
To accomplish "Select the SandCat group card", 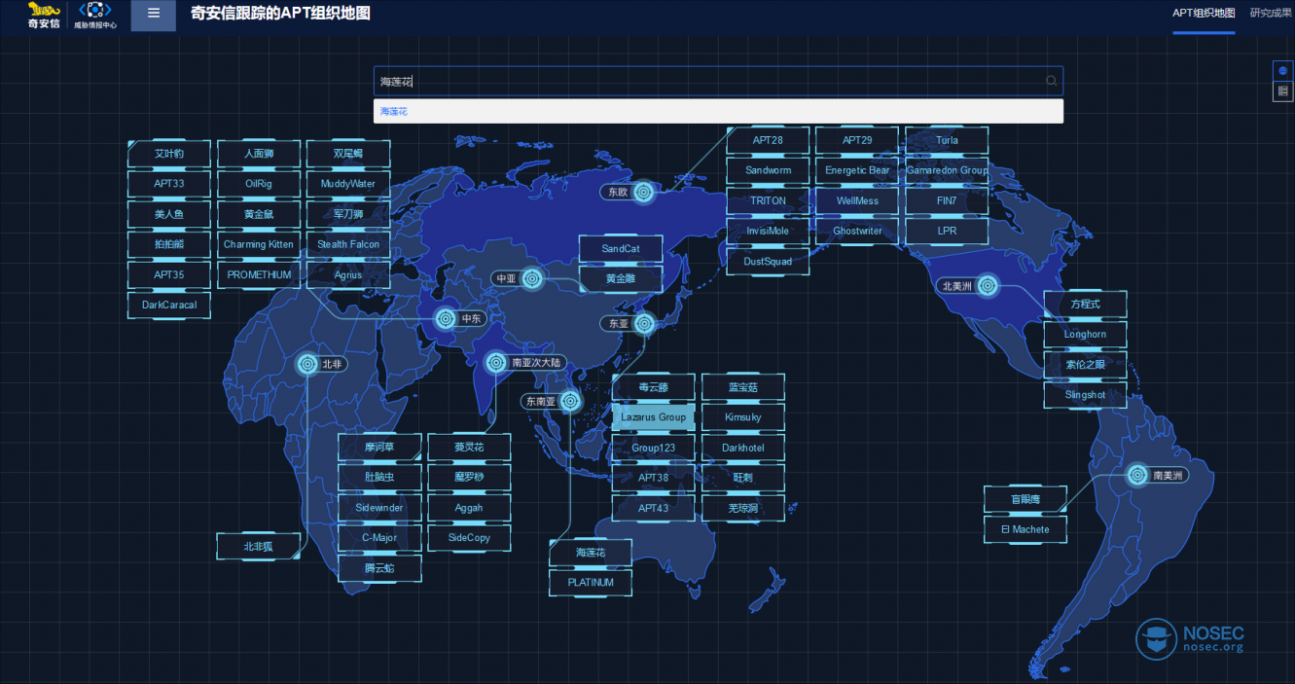I will click(620, 249).
